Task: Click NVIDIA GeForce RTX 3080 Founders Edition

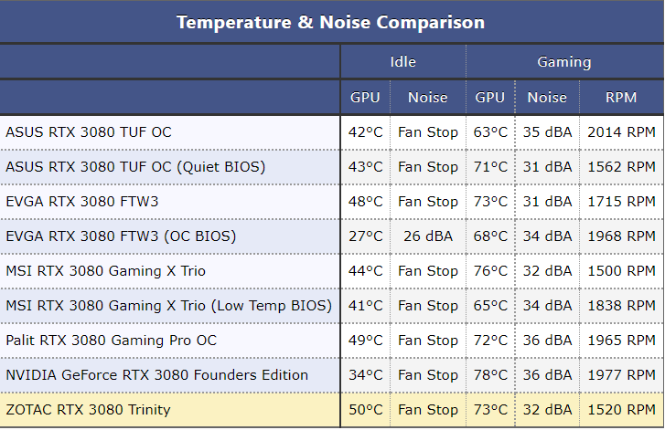Action: pyautogui.click(x=157, y=375)
